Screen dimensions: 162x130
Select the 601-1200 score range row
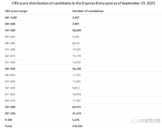pyautogui.click(x=83, y=17)
